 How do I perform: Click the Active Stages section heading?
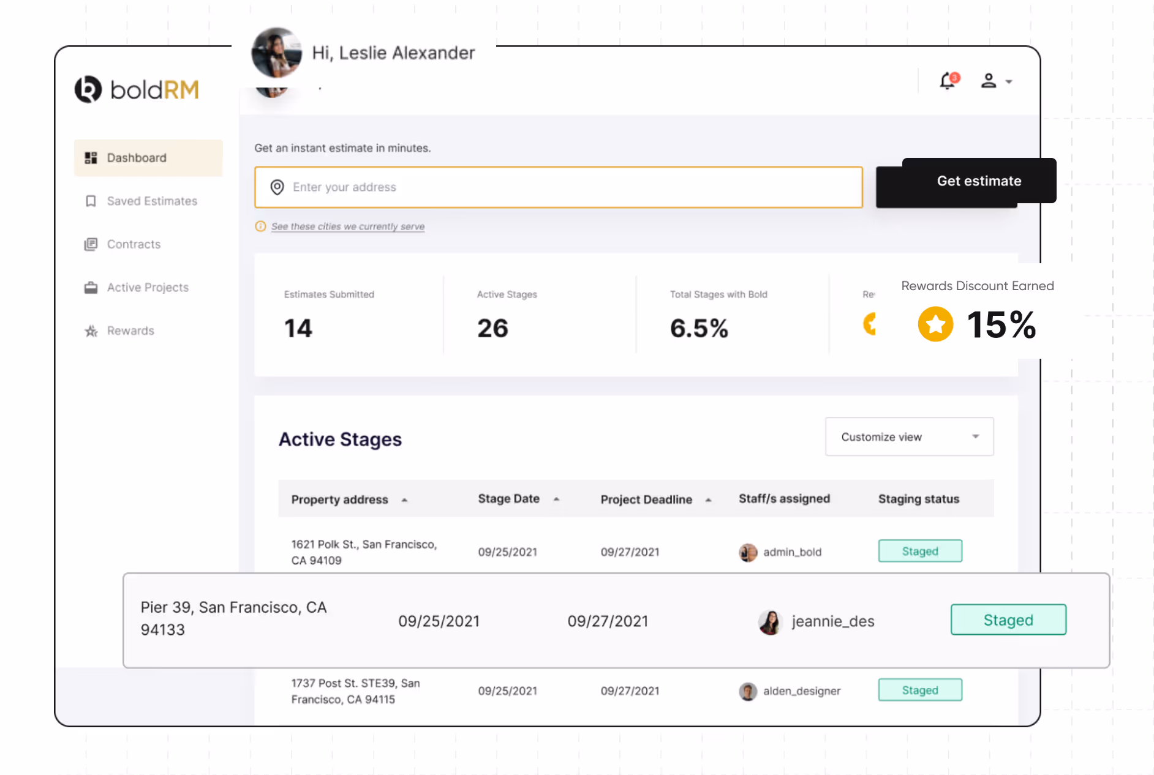(x=340, y=439)
